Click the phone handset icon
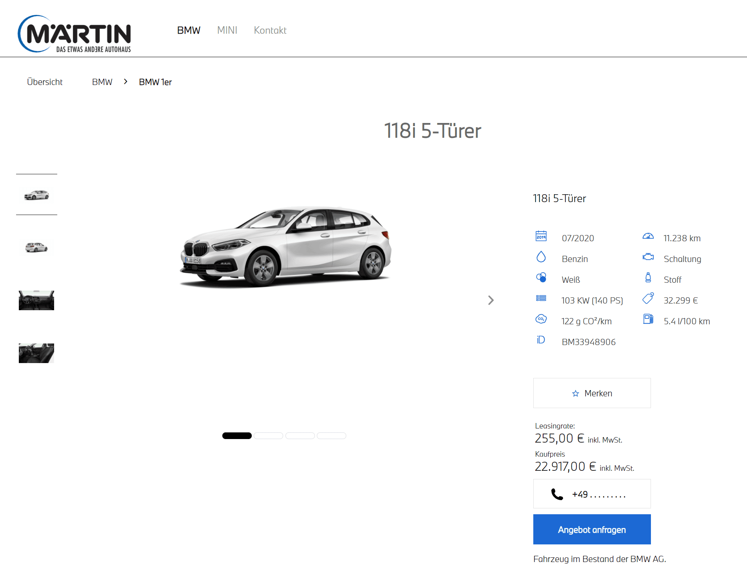Image resolution: width=747 pixels, height=573 pixels. click(x=557, y=494)
